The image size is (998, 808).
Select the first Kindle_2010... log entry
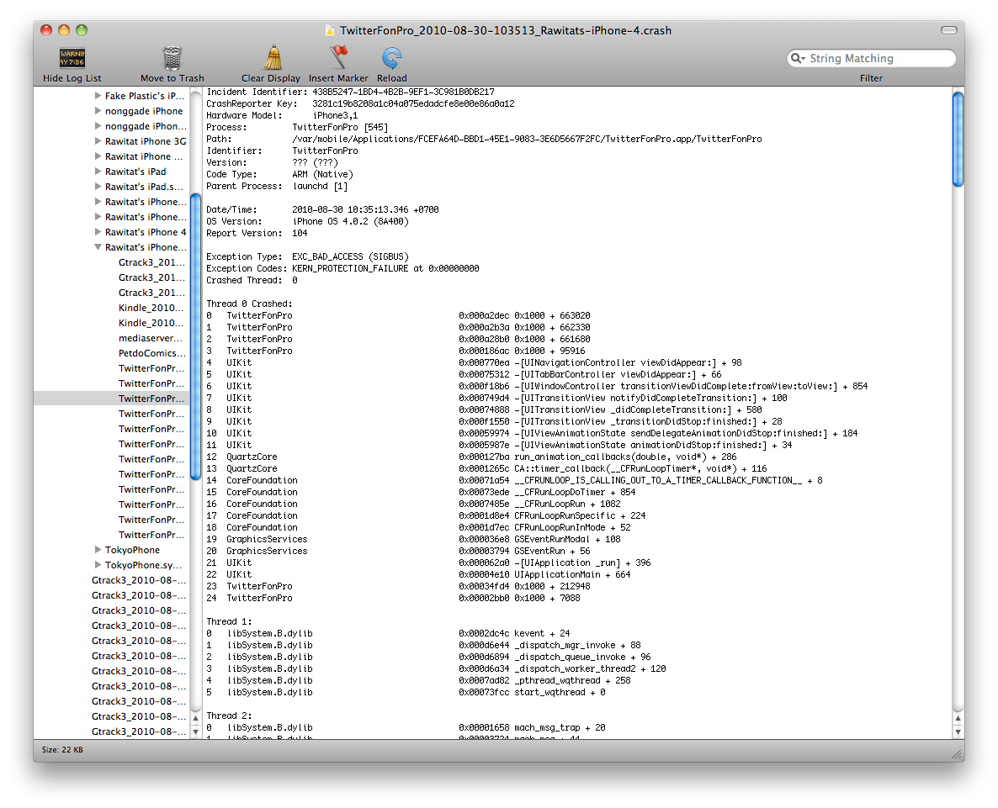pyautogui.click(x=151, y=308)
